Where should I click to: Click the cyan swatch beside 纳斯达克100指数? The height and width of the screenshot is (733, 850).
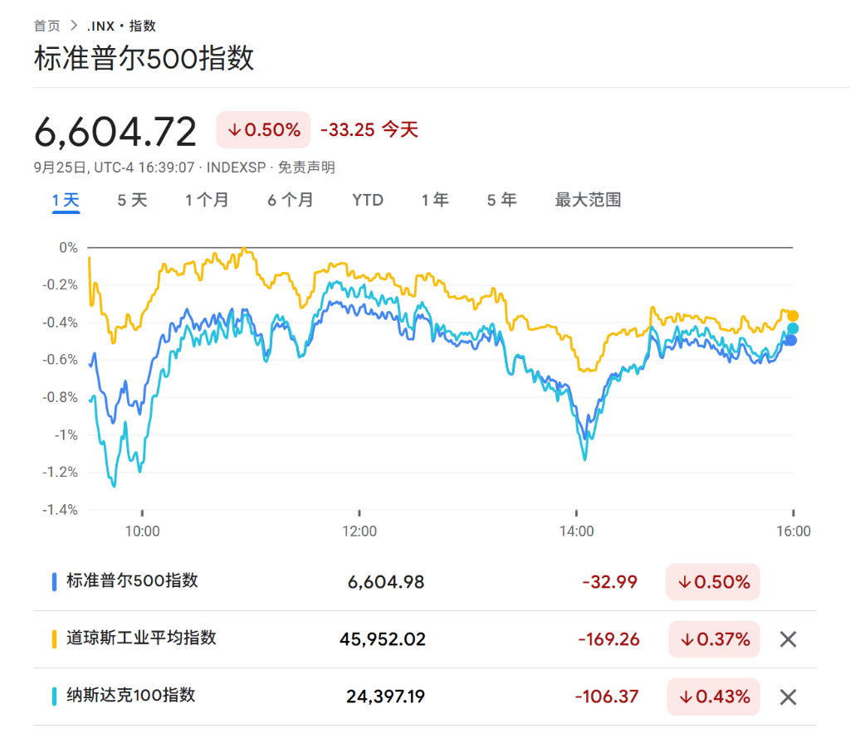(x=54, y=697)
